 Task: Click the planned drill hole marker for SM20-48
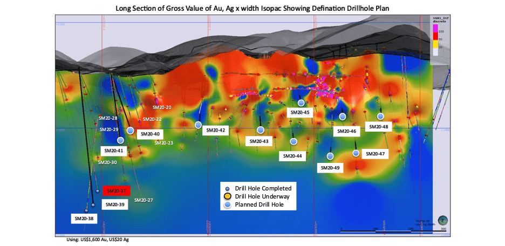[x=381, y=116]
